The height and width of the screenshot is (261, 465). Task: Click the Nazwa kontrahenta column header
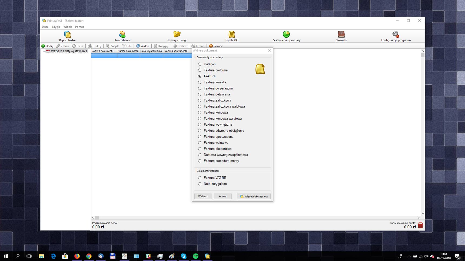177,51
